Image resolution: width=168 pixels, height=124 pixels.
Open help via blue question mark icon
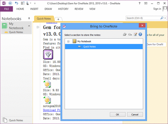[140, 34]
